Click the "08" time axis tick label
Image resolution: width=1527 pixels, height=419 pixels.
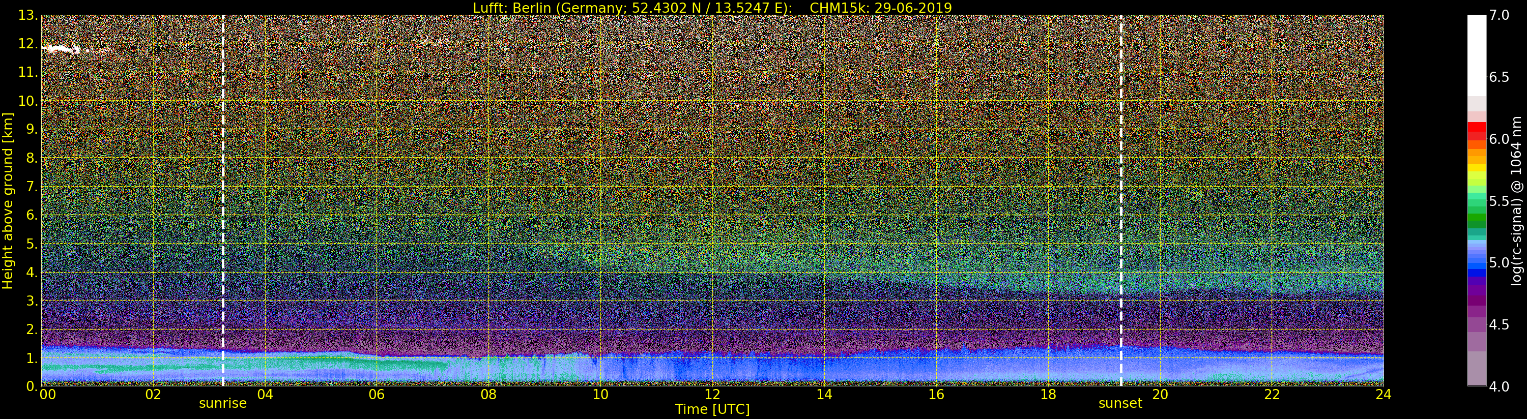pyautogui.click(x=488, y=395)
